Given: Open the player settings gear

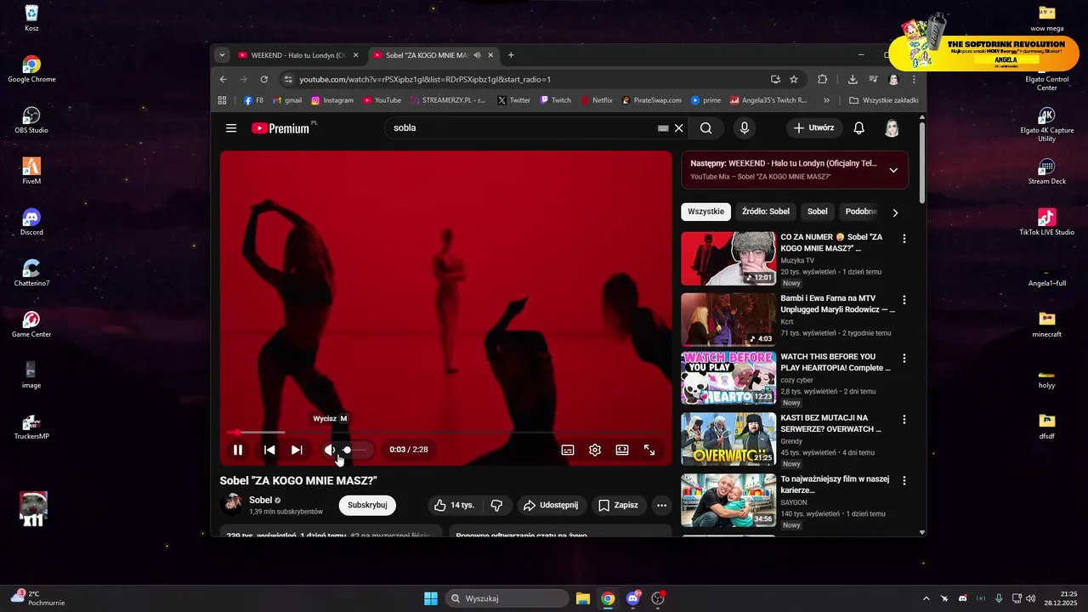Looking at the screenshot, I should pos(595,450).
